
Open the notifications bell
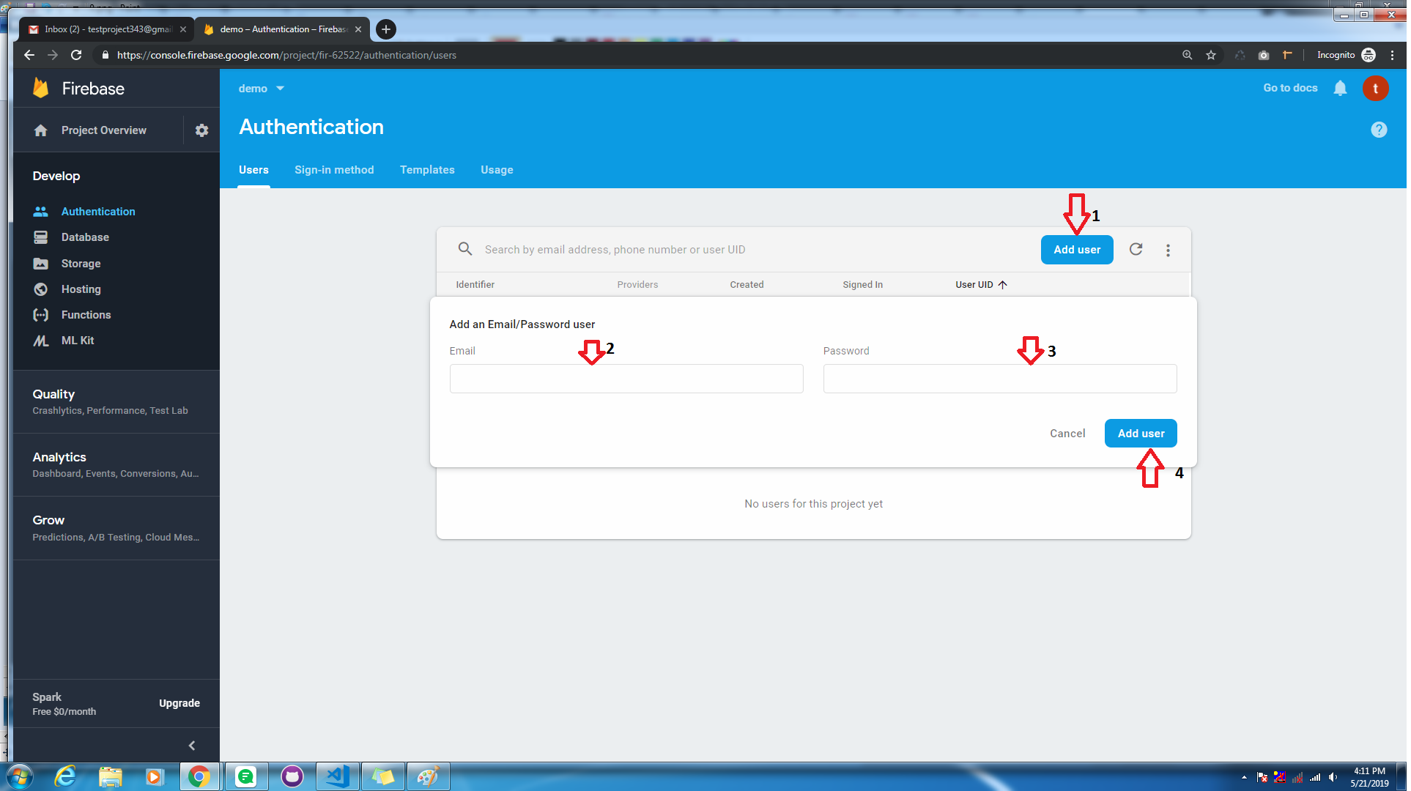[x=1340, y=89]
